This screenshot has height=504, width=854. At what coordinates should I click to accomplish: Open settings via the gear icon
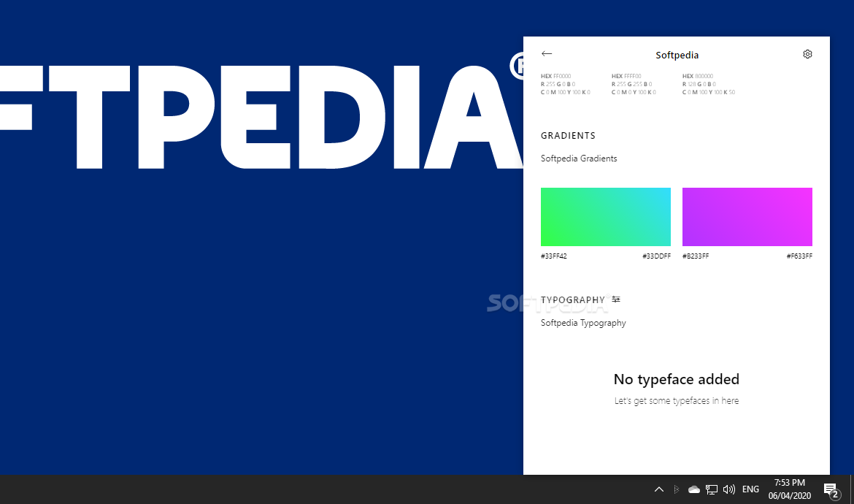pyautogui.click(x=808, y=54)
